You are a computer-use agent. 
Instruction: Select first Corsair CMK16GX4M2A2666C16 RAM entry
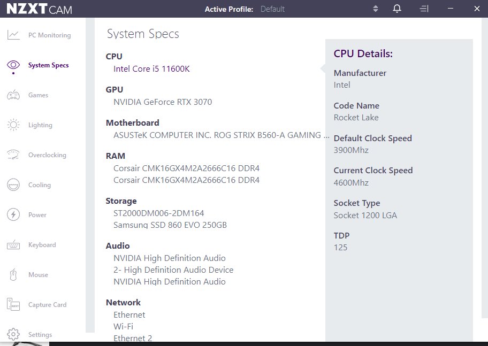[186, 168]
